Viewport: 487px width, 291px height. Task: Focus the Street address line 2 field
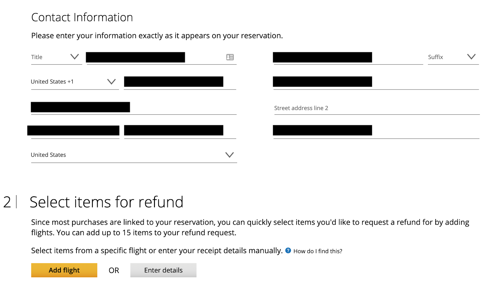(x=376, y=108)
